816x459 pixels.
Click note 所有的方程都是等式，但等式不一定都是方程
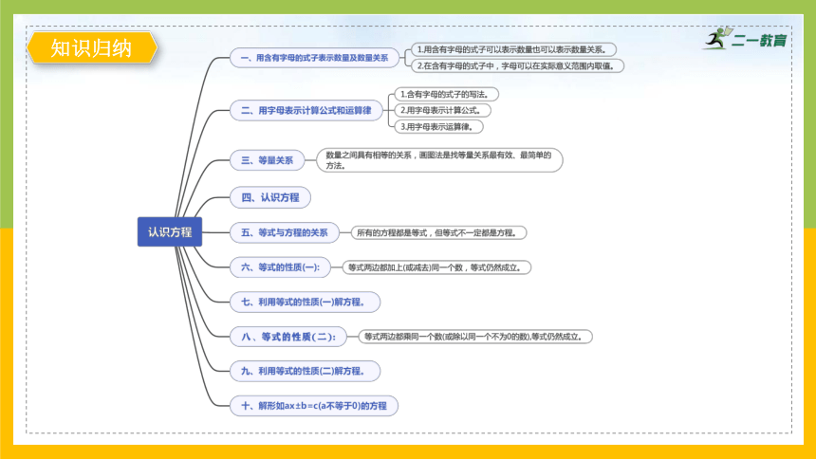(x=438, y=232)
